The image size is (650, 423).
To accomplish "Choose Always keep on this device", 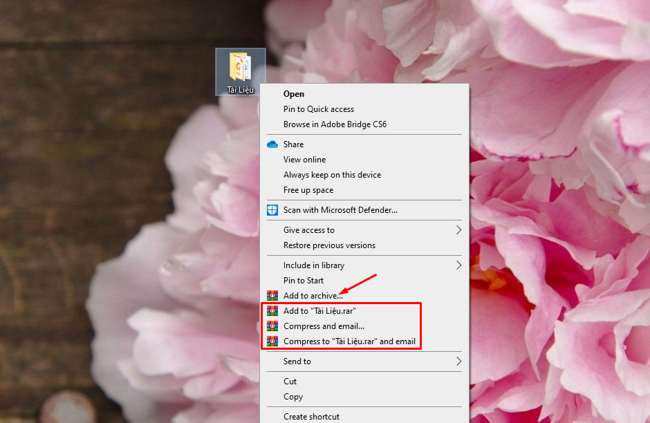I will coord(332,175).
